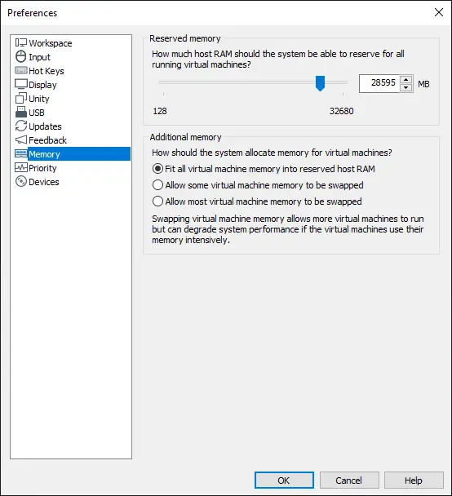Image resolution: width=452 pixels, height=496 pixels.
Task: Increase reserved memory with up arrow
Action: 405,80
